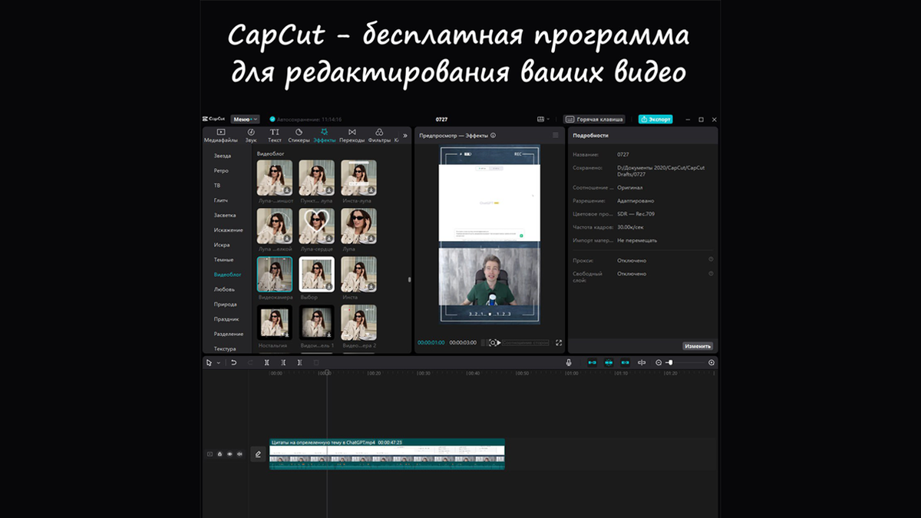Click the Изменить button in details panel
Viewport: 921px width, 518px height.
pyautogui.click(x=698, y=346)
